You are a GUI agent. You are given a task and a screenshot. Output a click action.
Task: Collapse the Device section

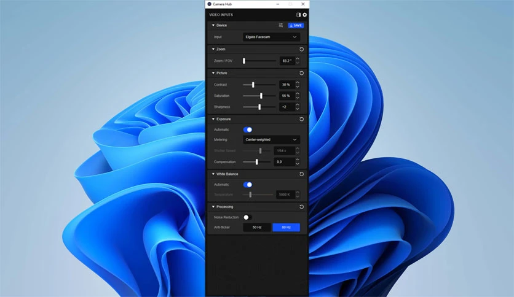[213, 25]
